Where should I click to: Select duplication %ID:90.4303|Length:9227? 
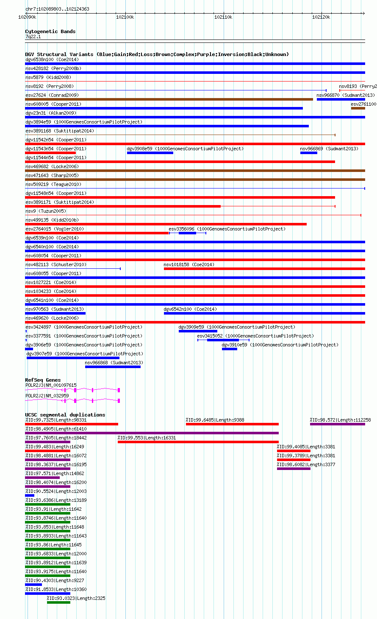tap(33, 585)
